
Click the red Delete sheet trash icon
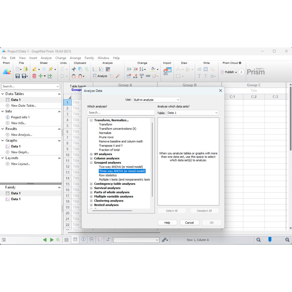pos(34,76)
